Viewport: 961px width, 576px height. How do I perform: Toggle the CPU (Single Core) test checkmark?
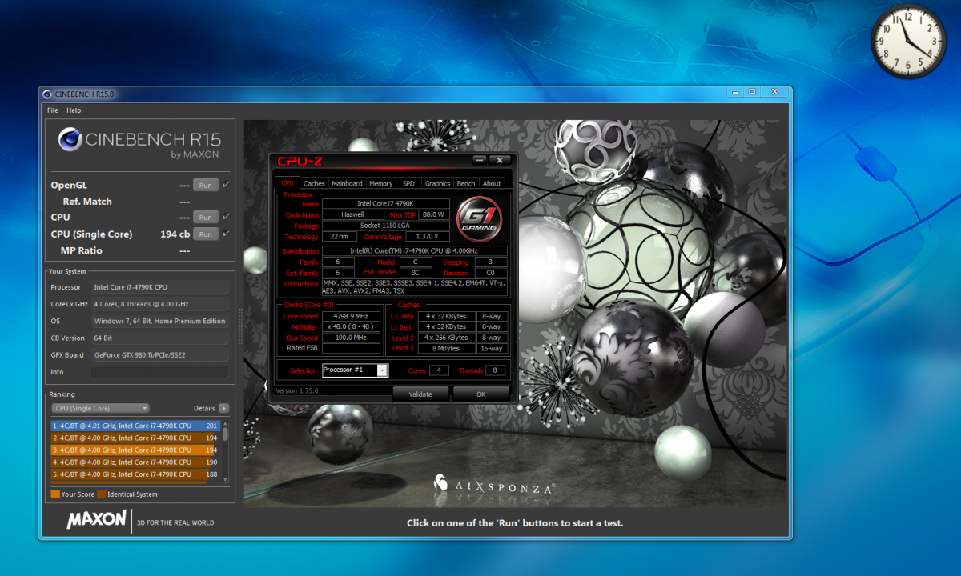pyautogui.click(x=226, y=234)
